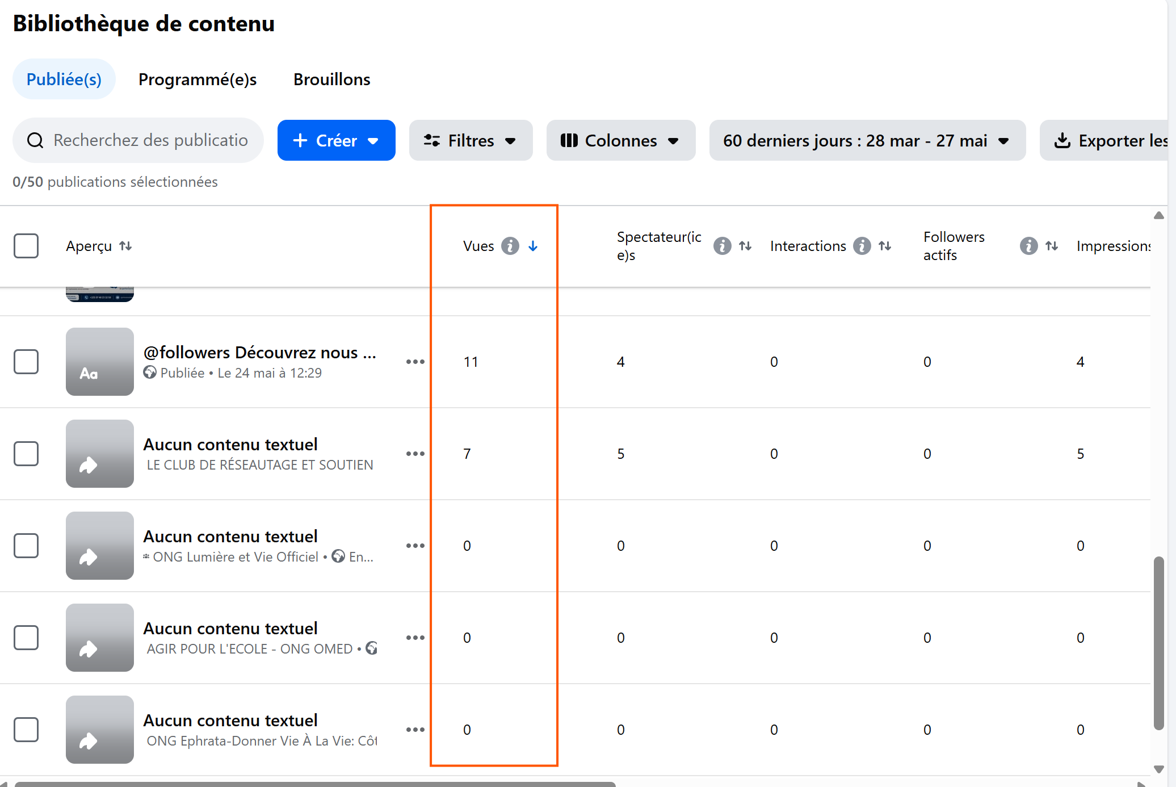Open options menu for AGIR POUR L'ECOLE post

click(415, 638)
